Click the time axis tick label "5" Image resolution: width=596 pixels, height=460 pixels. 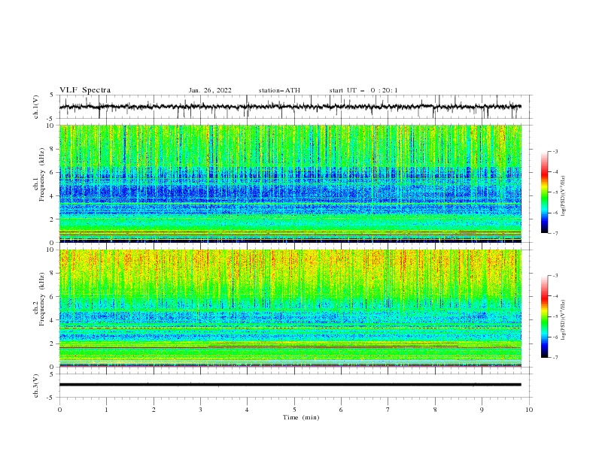pos(294,410)
